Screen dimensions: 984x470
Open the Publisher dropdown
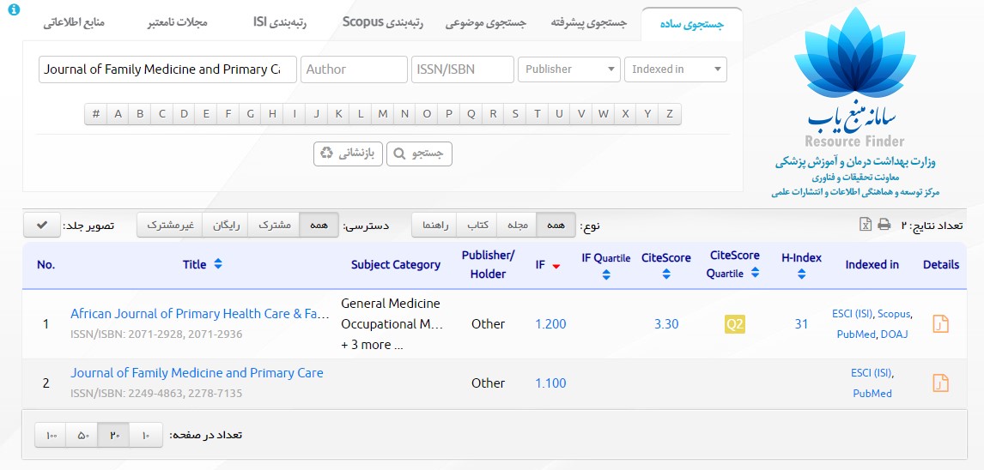[x=568, y=69]
